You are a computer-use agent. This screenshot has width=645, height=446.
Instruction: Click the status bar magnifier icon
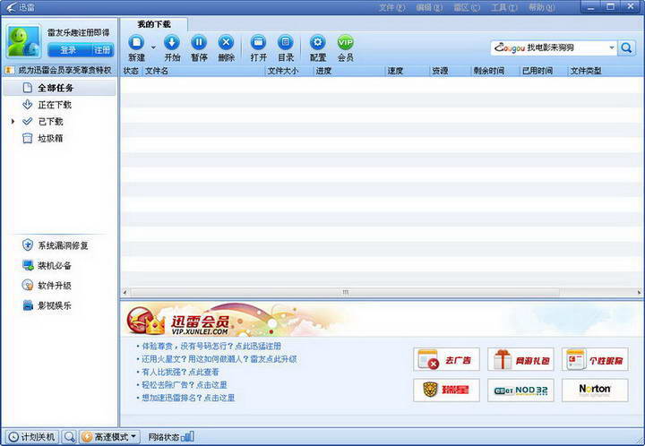[x=69, y=437]
